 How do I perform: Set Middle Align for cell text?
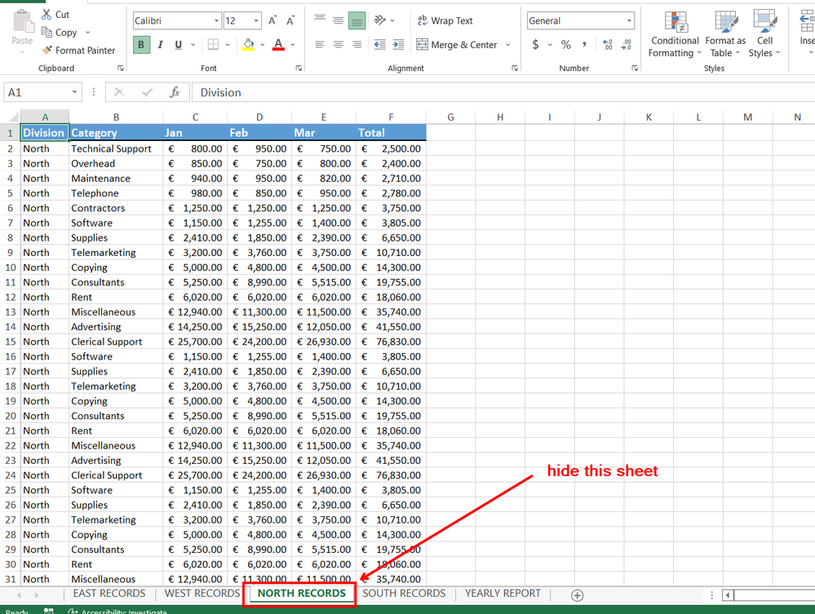point(339,20)
